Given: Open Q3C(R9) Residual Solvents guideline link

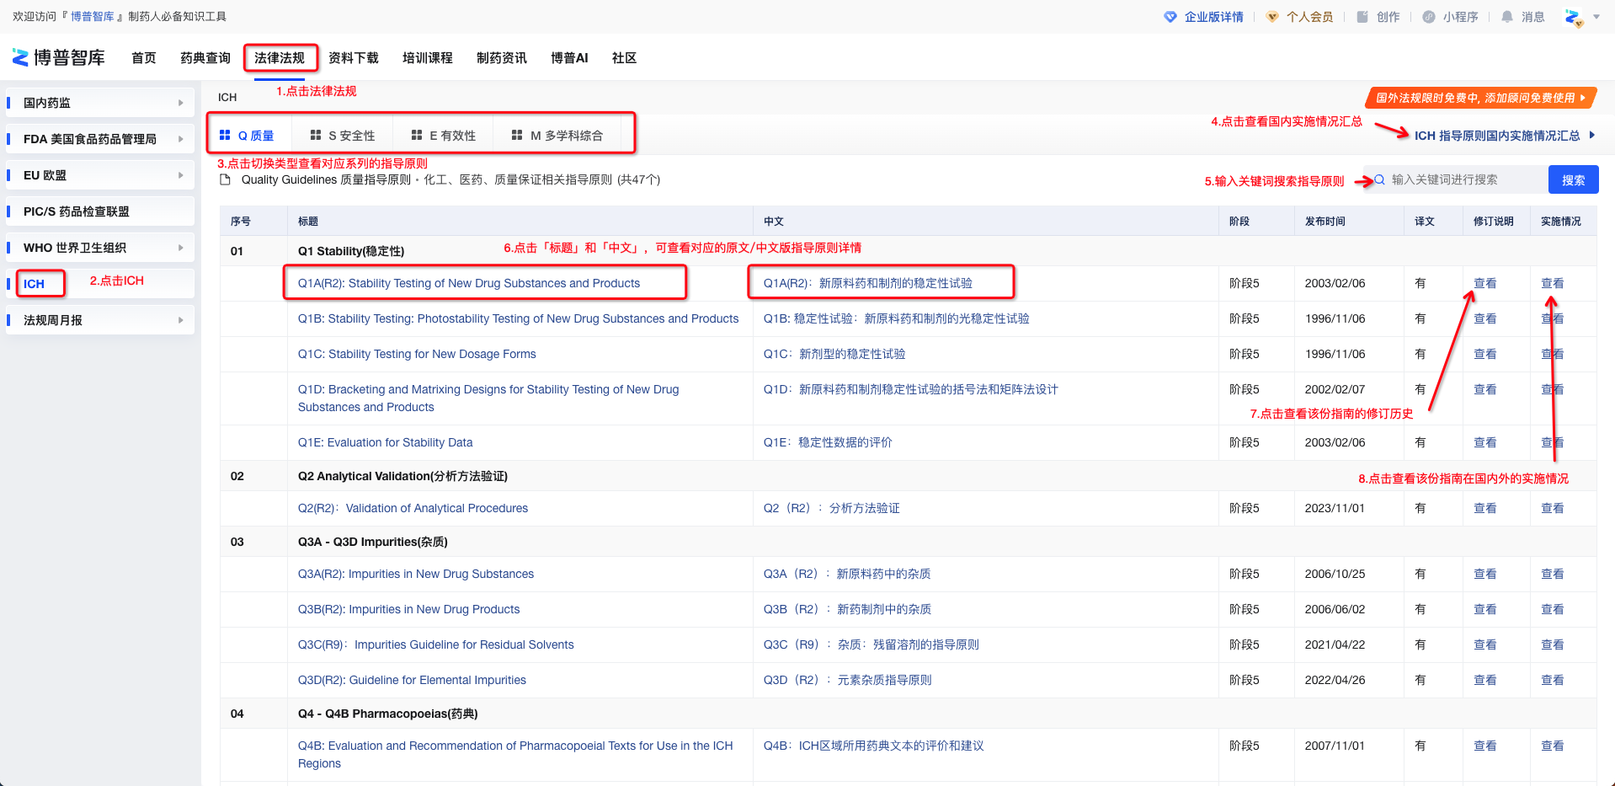Looking at the screenshot, I should click(x=435, y=644).
